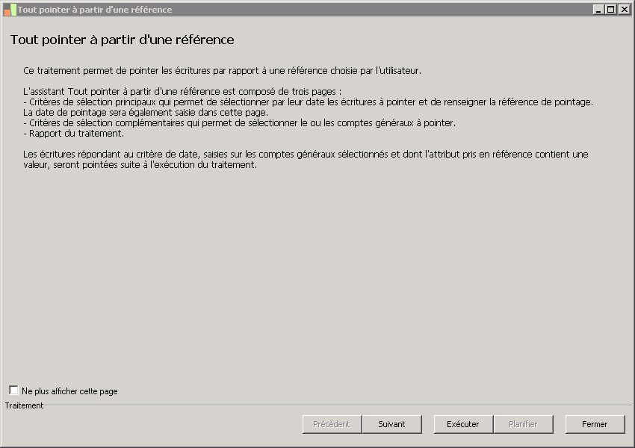Click the greyed-out Précédent button
The width and height of the screenshot is (635, 448).
click(332, 424)
